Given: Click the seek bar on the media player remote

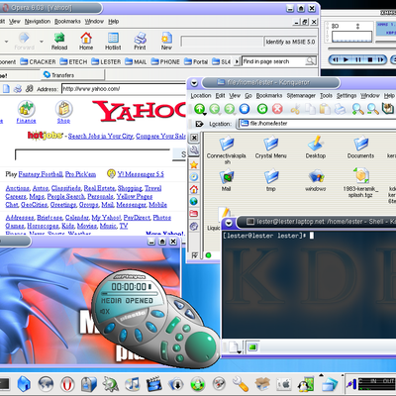Looking at the screenshot, I should click(x=130, y=294).
